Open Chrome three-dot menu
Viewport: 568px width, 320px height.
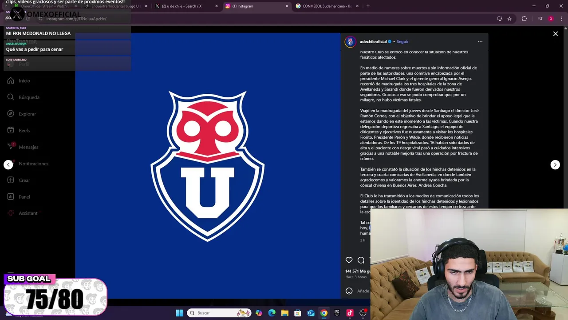click(x=562, y=19)
